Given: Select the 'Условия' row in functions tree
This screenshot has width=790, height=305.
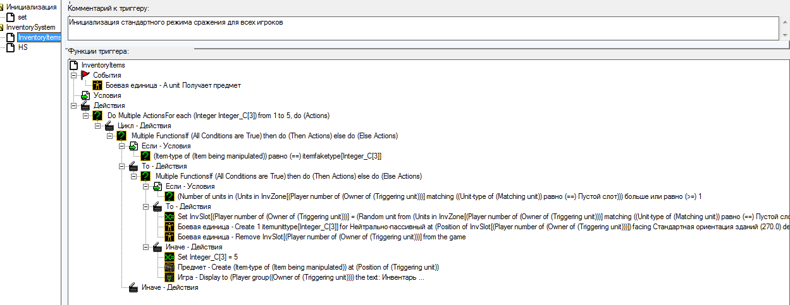Looking at the screenshot, I should pyautogui.click(x=107, y=95).
